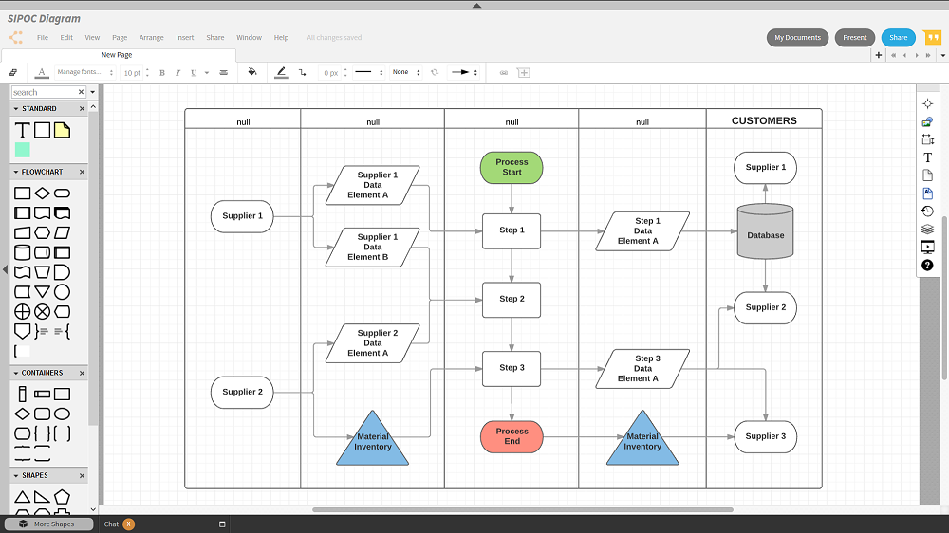Select the Text tool in Standard shapes
The image size is (949, 533).
22,130
